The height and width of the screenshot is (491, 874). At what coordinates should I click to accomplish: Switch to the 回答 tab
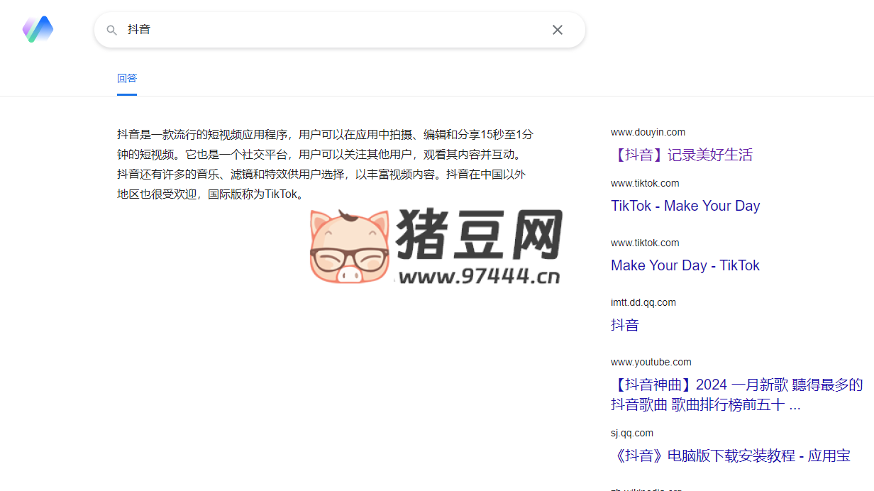click(127, 78)
